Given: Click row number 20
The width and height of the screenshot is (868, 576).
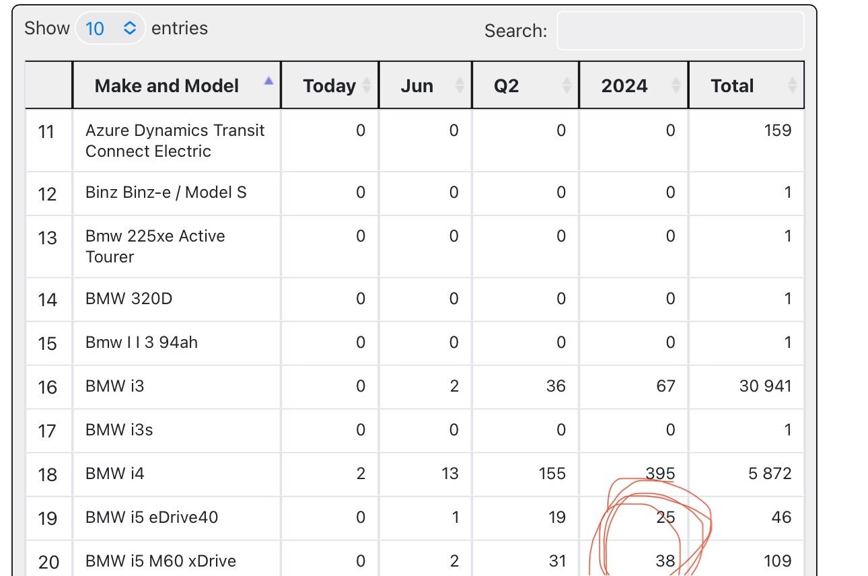Looking at the screenshot, I should pyautogui.click(x=48, y=562).
